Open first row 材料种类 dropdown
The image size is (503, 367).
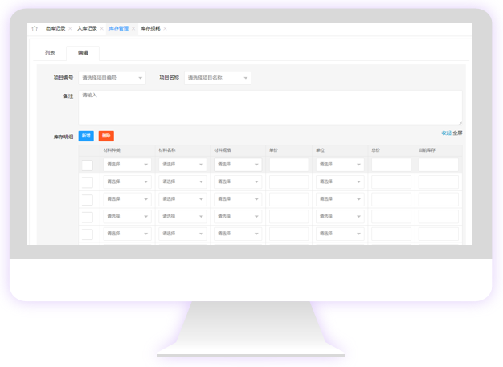tap(128, 165)
